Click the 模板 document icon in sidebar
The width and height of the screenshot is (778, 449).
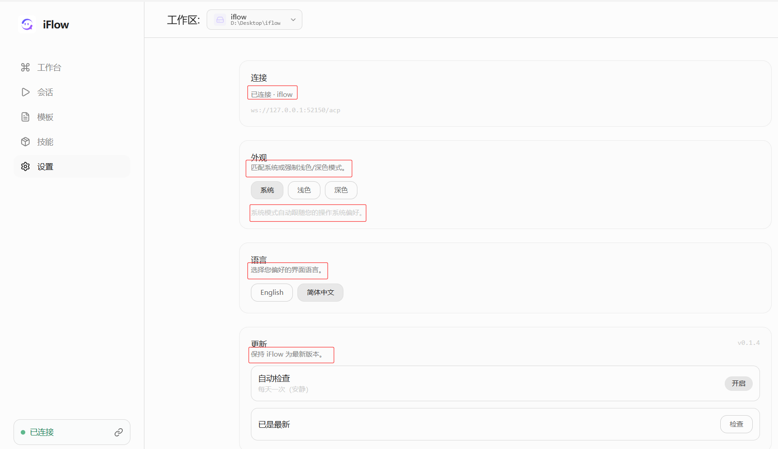tap(25, 117)
